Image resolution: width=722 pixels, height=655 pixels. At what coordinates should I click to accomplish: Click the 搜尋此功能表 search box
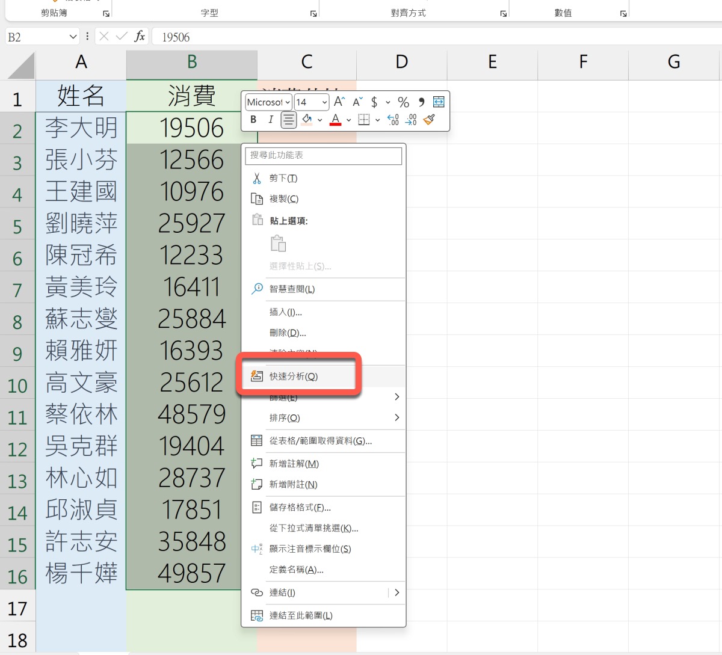323,155
